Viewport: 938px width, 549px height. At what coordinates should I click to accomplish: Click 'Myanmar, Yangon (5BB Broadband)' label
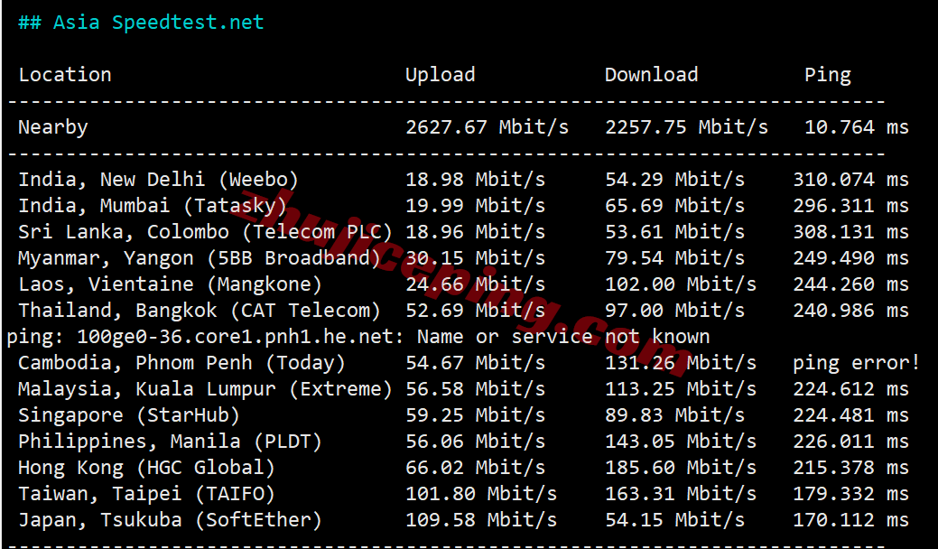(x=200, y=257)
